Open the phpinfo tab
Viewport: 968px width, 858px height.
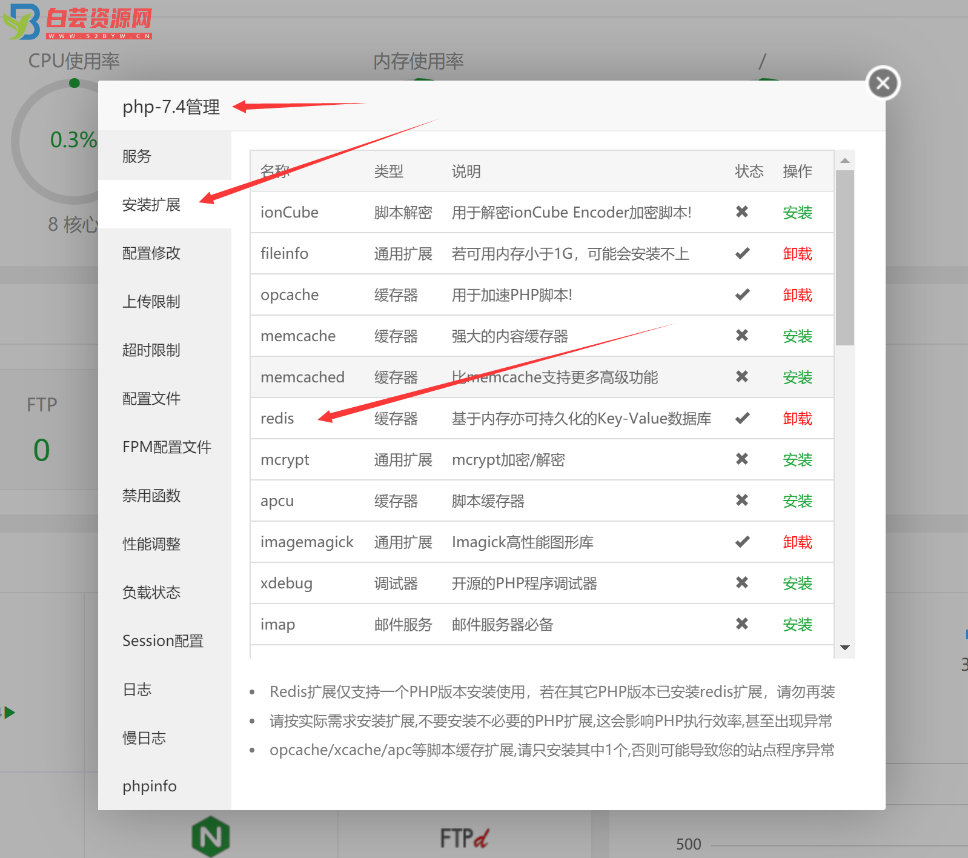click(x=165, y=786)
